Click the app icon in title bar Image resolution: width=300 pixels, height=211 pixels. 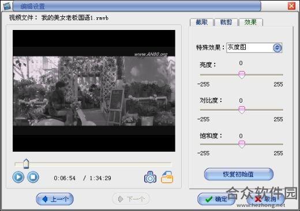click(7, 6)
